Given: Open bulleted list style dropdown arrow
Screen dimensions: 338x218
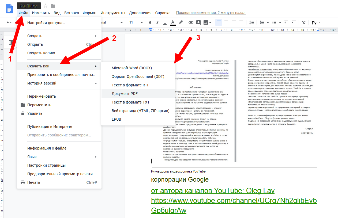Looking at the screenshot, I should (280, 23).
